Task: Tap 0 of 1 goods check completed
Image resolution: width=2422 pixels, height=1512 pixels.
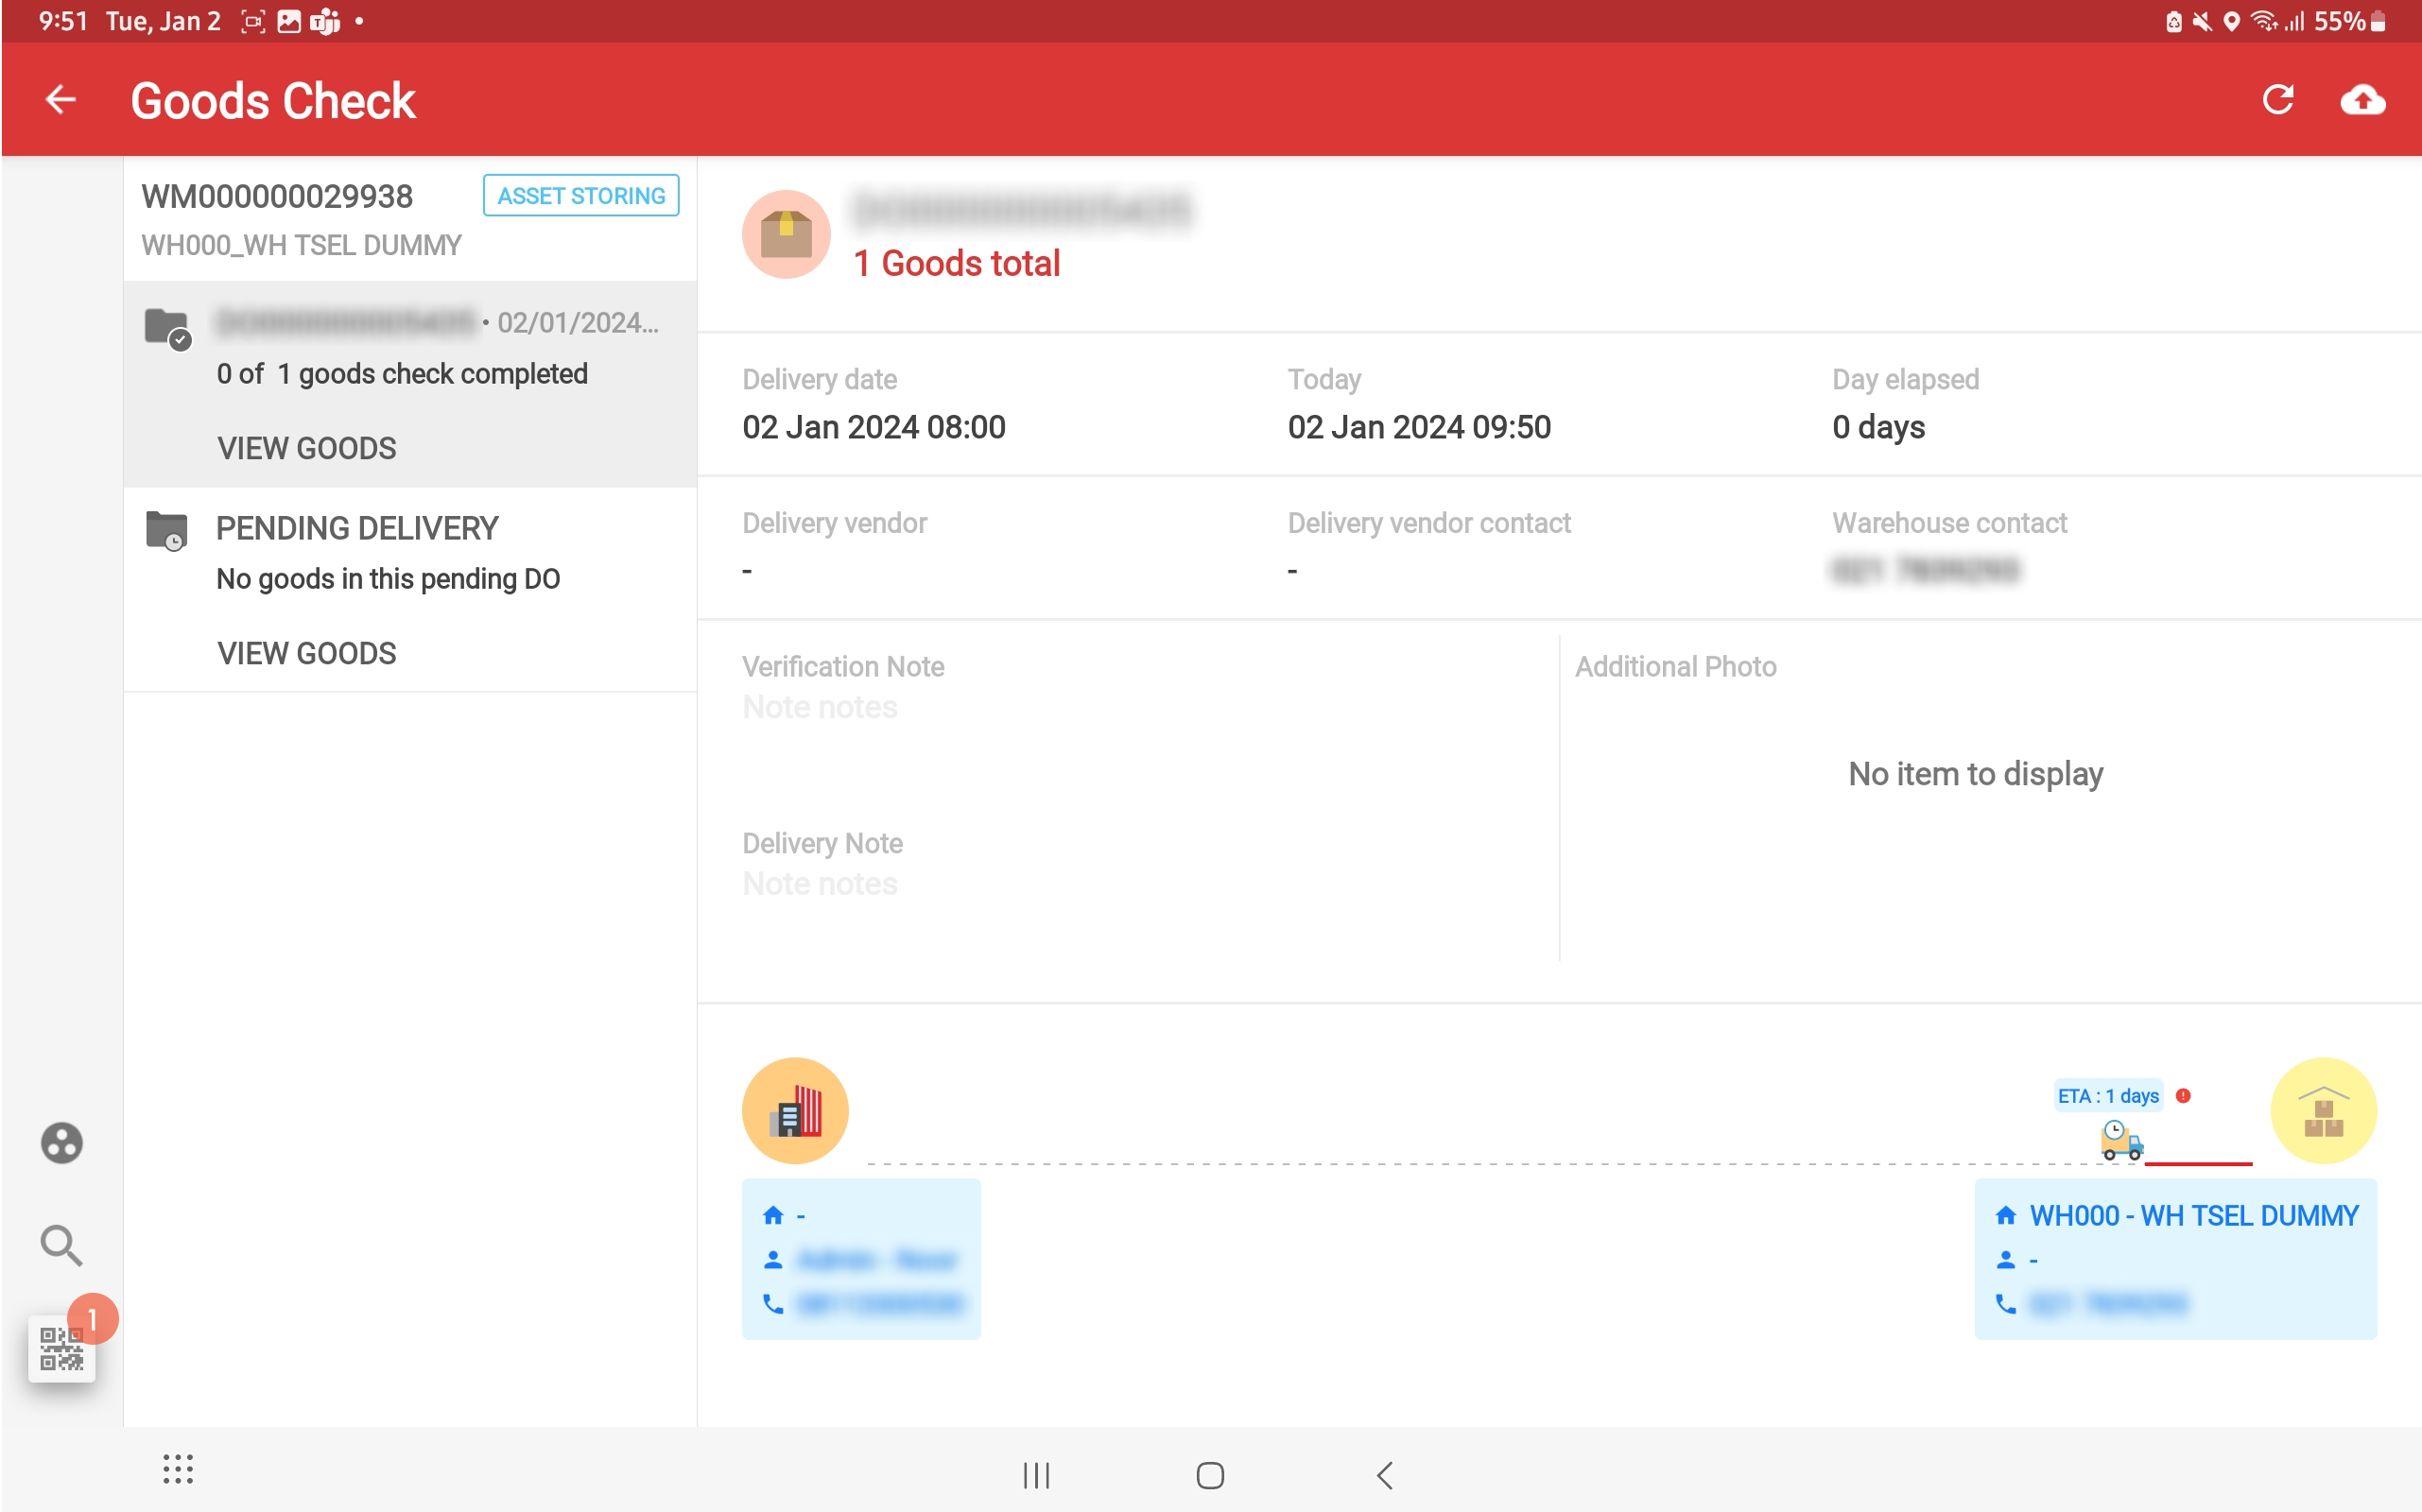Action: coord(401,374)
